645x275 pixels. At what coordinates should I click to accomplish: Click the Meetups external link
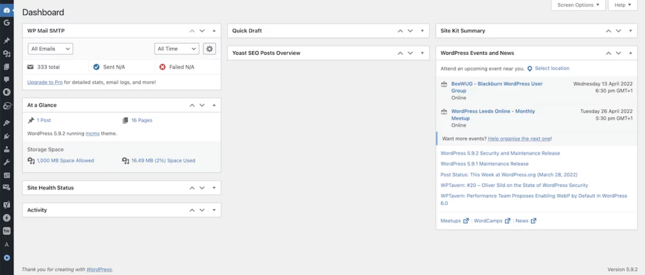pyautogui.click(x=455, y=221)
